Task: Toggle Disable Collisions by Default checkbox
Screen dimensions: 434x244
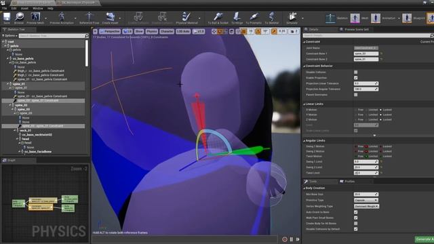Action: [355, 229]
